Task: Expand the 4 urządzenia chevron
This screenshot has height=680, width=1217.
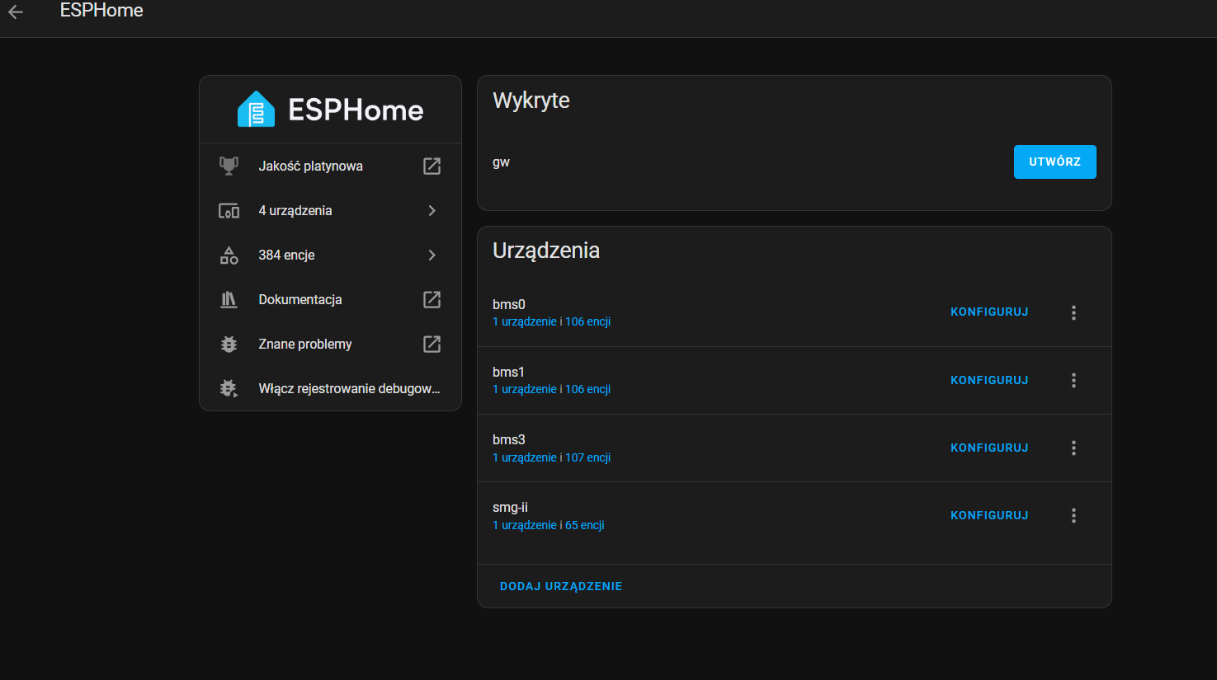Action: tap(432, 210)
